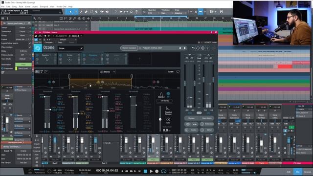Select the Paint pencil tool
This screenshot has width=313, height=176.
(x=81, y=12)
